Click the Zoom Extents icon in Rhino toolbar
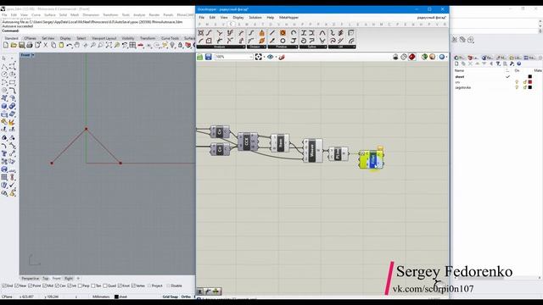The height and width of the screenshot is (305, 543). [x=109, y=45]
